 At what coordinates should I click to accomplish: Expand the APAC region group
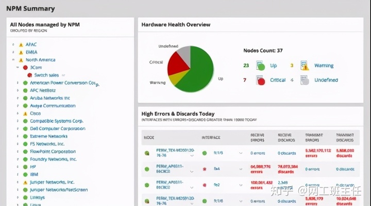click(x=13, y=44)
